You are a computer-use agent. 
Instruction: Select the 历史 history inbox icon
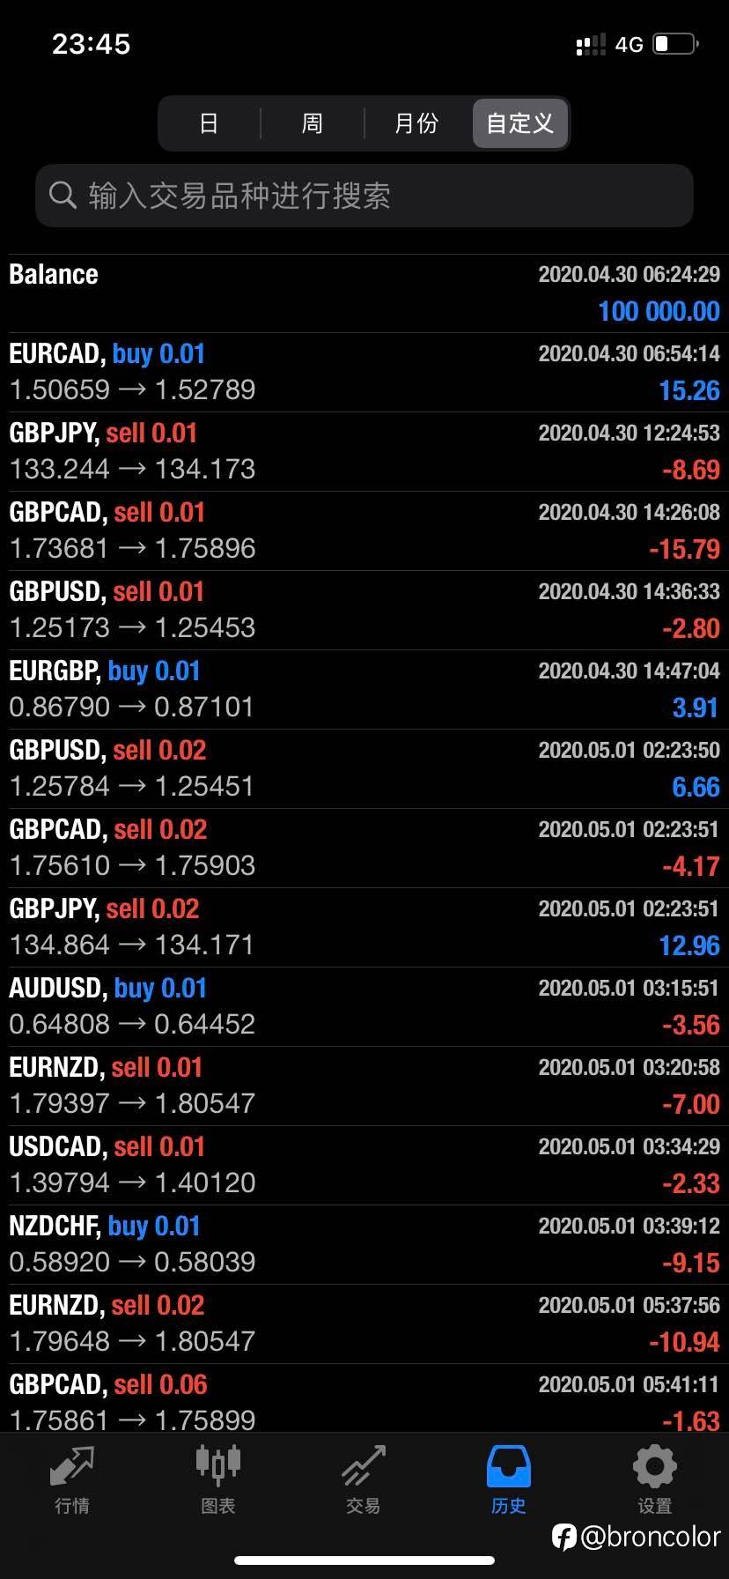(509, 1466)
